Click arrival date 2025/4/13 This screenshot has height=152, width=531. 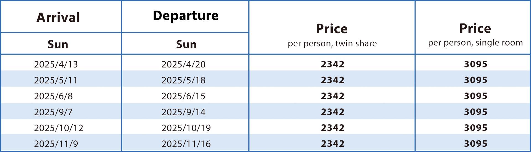56,64
